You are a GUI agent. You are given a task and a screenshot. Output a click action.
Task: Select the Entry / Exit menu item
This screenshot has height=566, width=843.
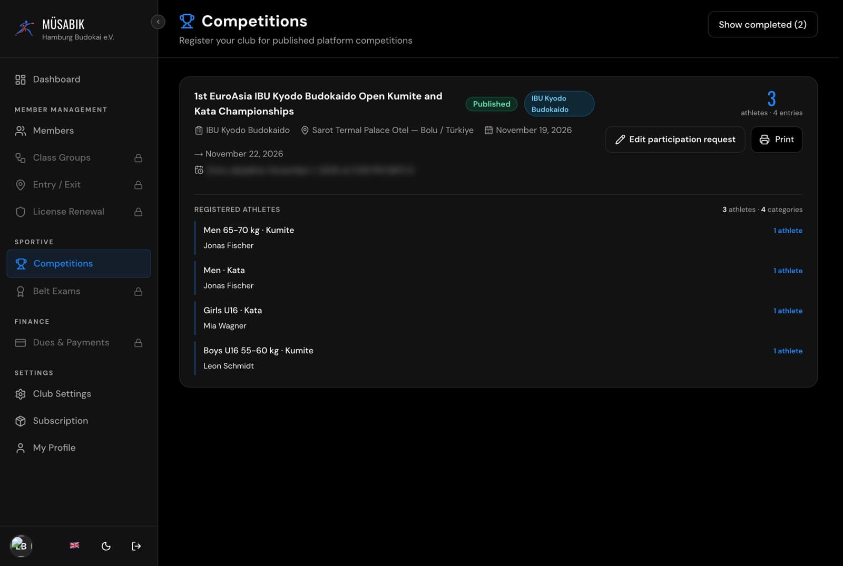click(x=79, y=185)
